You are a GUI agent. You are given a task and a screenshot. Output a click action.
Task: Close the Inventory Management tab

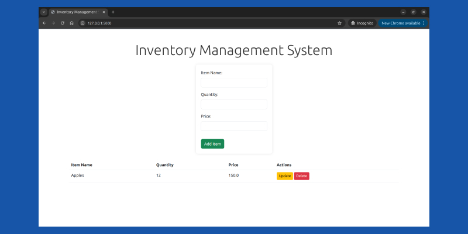[104, 12]
